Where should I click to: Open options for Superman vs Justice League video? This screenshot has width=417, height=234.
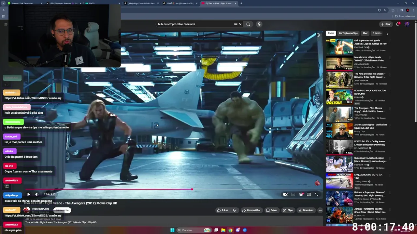pyautogui.click(x=390, y=159)
